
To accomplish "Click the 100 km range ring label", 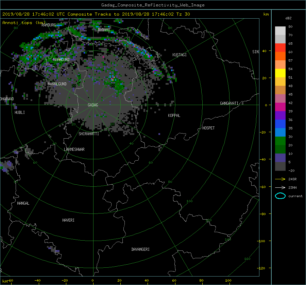I will pyautogui.click(x=189, y=201).
